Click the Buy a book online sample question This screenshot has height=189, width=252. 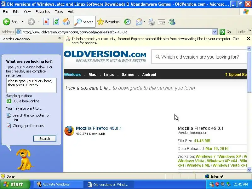(26, 101)
